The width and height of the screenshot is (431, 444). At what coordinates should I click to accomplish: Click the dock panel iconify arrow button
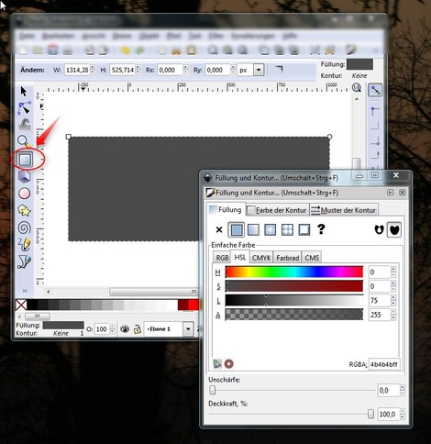click(x=390, y=193)
